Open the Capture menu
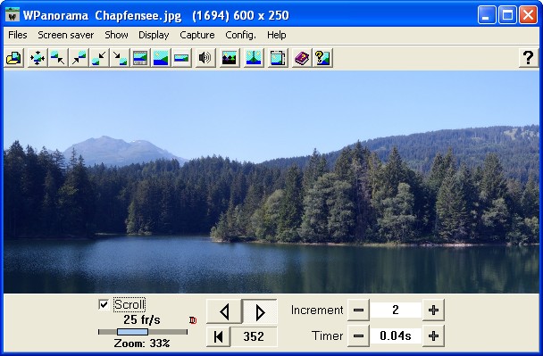 (197, 35)
